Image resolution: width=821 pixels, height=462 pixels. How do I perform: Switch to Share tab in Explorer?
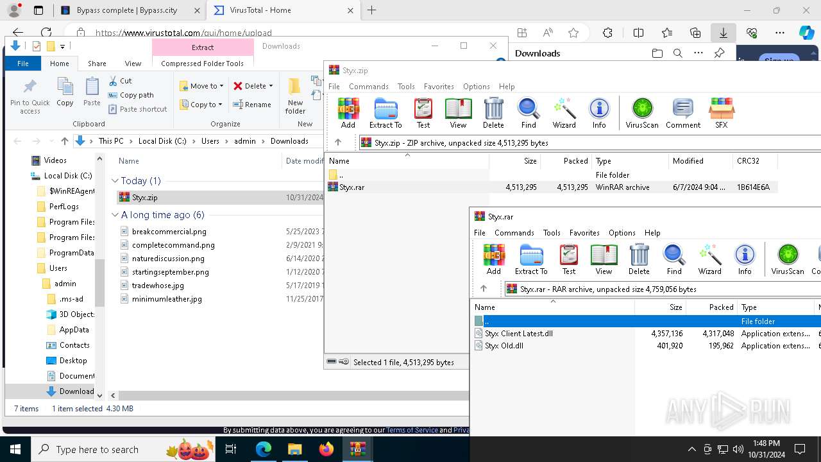97,64
